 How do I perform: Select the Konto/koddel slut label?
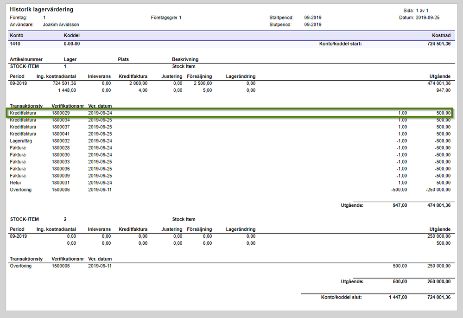click(x=341, y=297)
